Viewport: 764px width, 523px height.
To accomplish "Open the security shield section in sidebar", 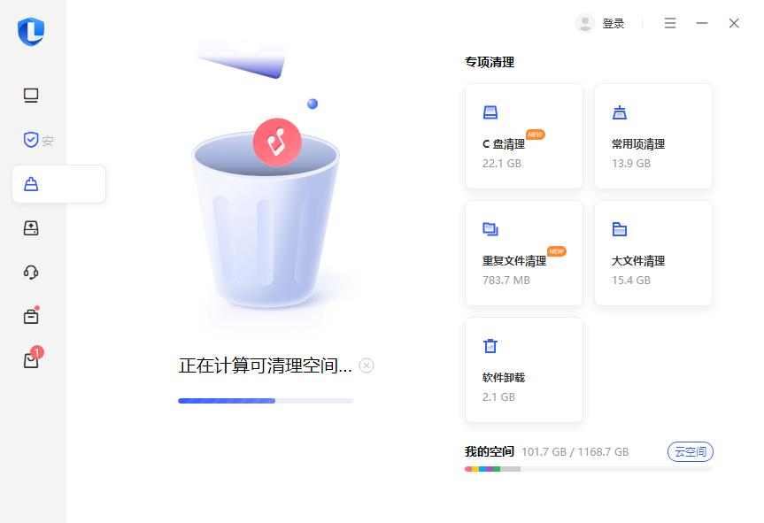I will pos(30,140).
